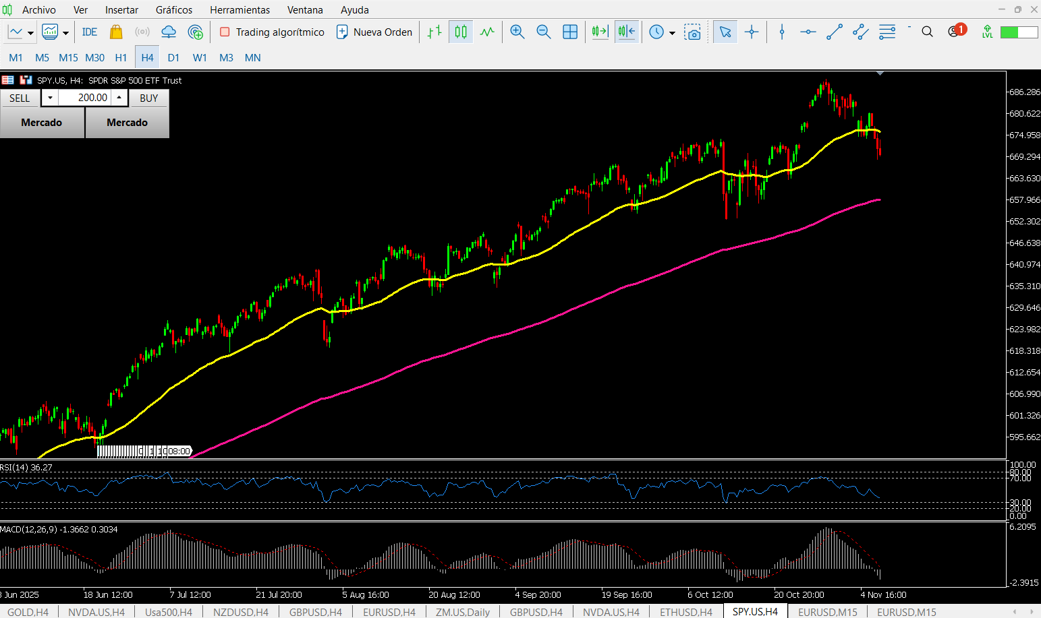Take a chart screenshot with camera icon
This screenshot has height=618, width=1041.
pyautogui.click(x=694, y=32)
